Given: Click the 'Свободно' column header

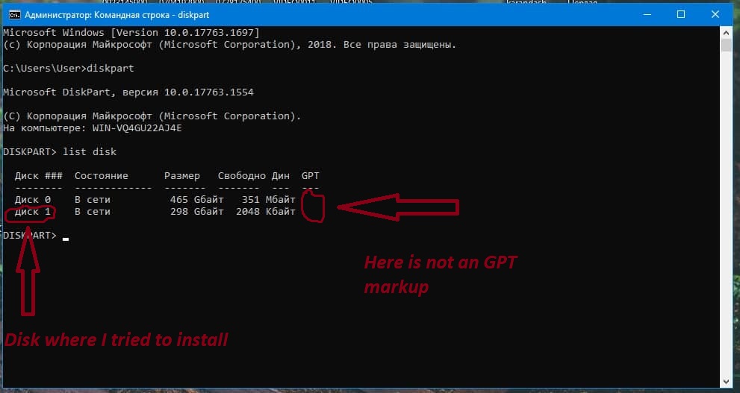Looking at the screenshot, I should coord(242,176).
